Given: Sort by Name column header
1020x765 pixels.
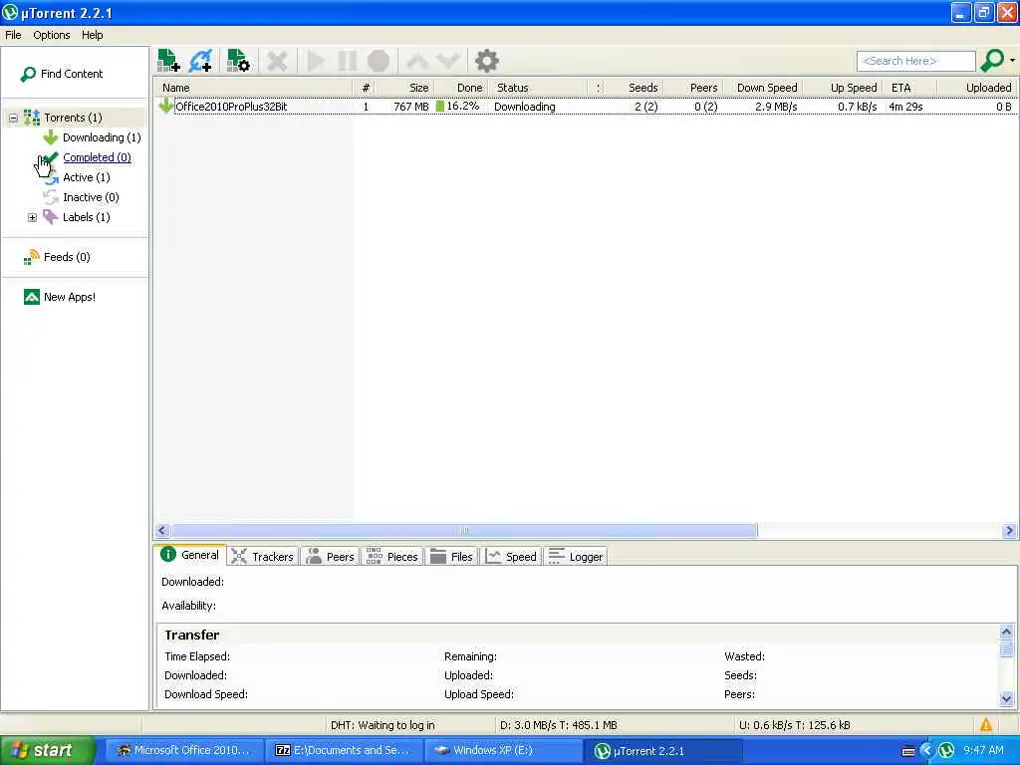Looking at the screenshot, I should (x=254, y=88).
